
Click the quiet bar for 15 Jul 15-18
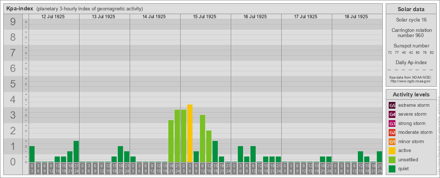215,151
